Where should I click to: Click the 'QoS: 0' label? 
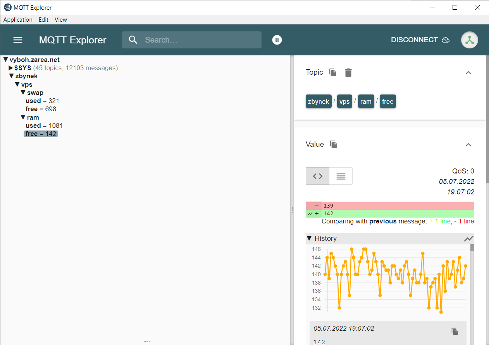pyautogui.click(x=463, y=171)
